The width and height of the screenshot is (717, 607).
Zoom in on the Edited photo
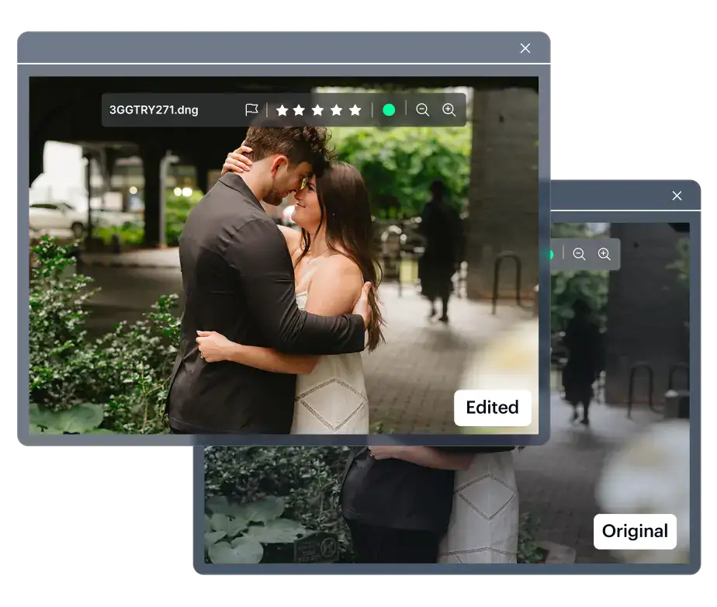coord(449,110)
